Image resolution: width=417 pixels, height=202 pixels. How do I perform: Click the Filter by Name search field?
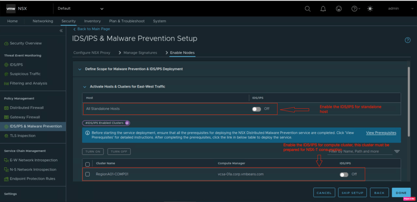359,151
